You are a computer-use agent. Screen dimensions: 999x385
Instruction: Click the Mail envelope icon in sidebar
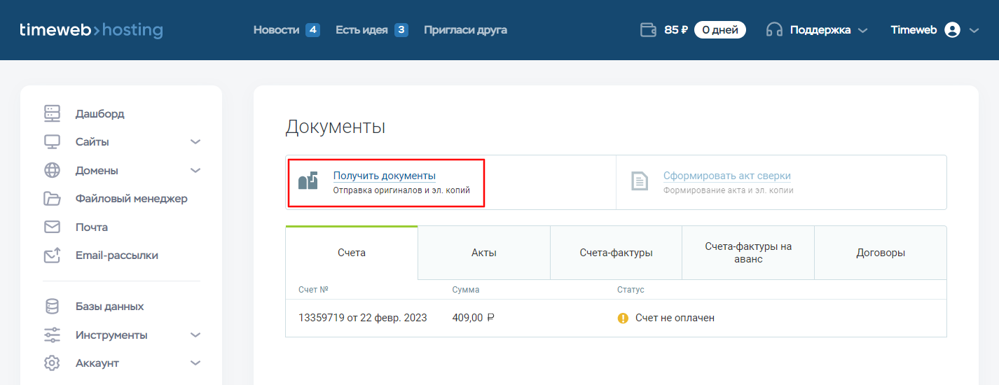[x=53, y=227]
